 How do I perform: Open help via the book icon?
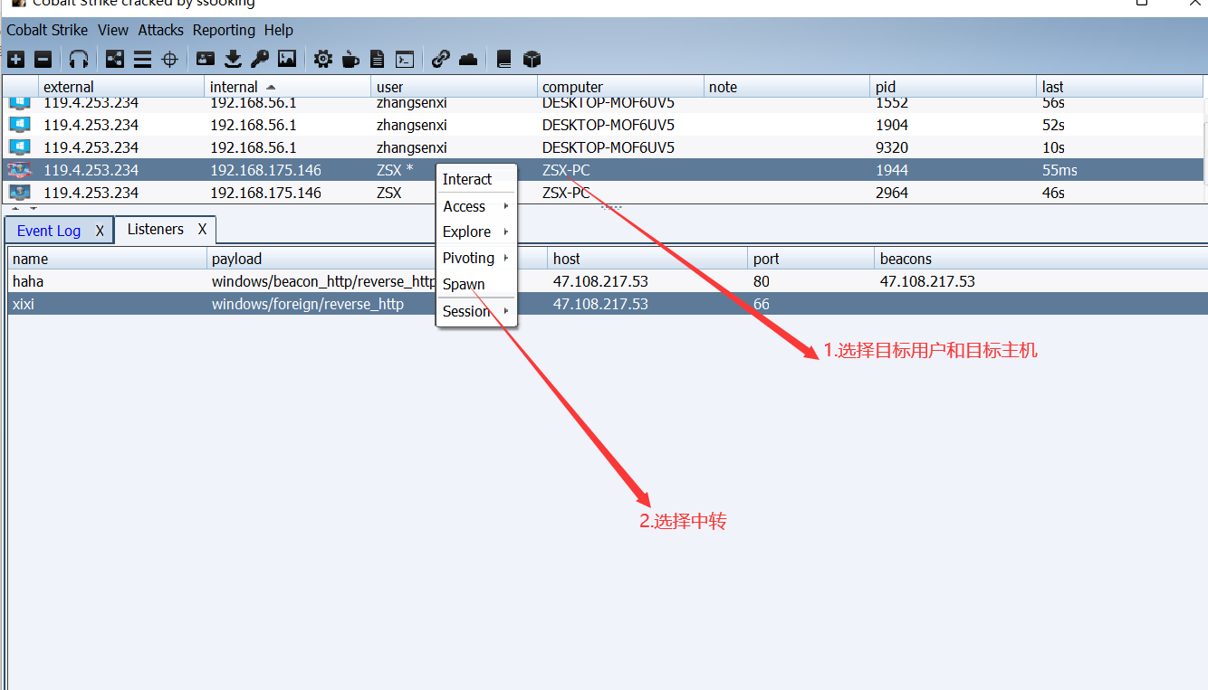coord(504,60)
